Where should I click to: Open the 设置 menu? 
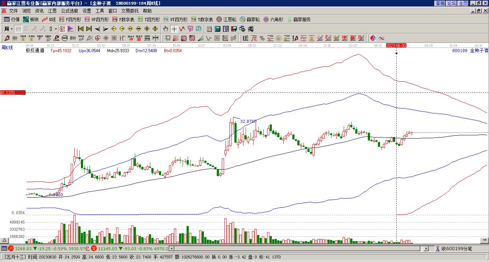point(87,11)
